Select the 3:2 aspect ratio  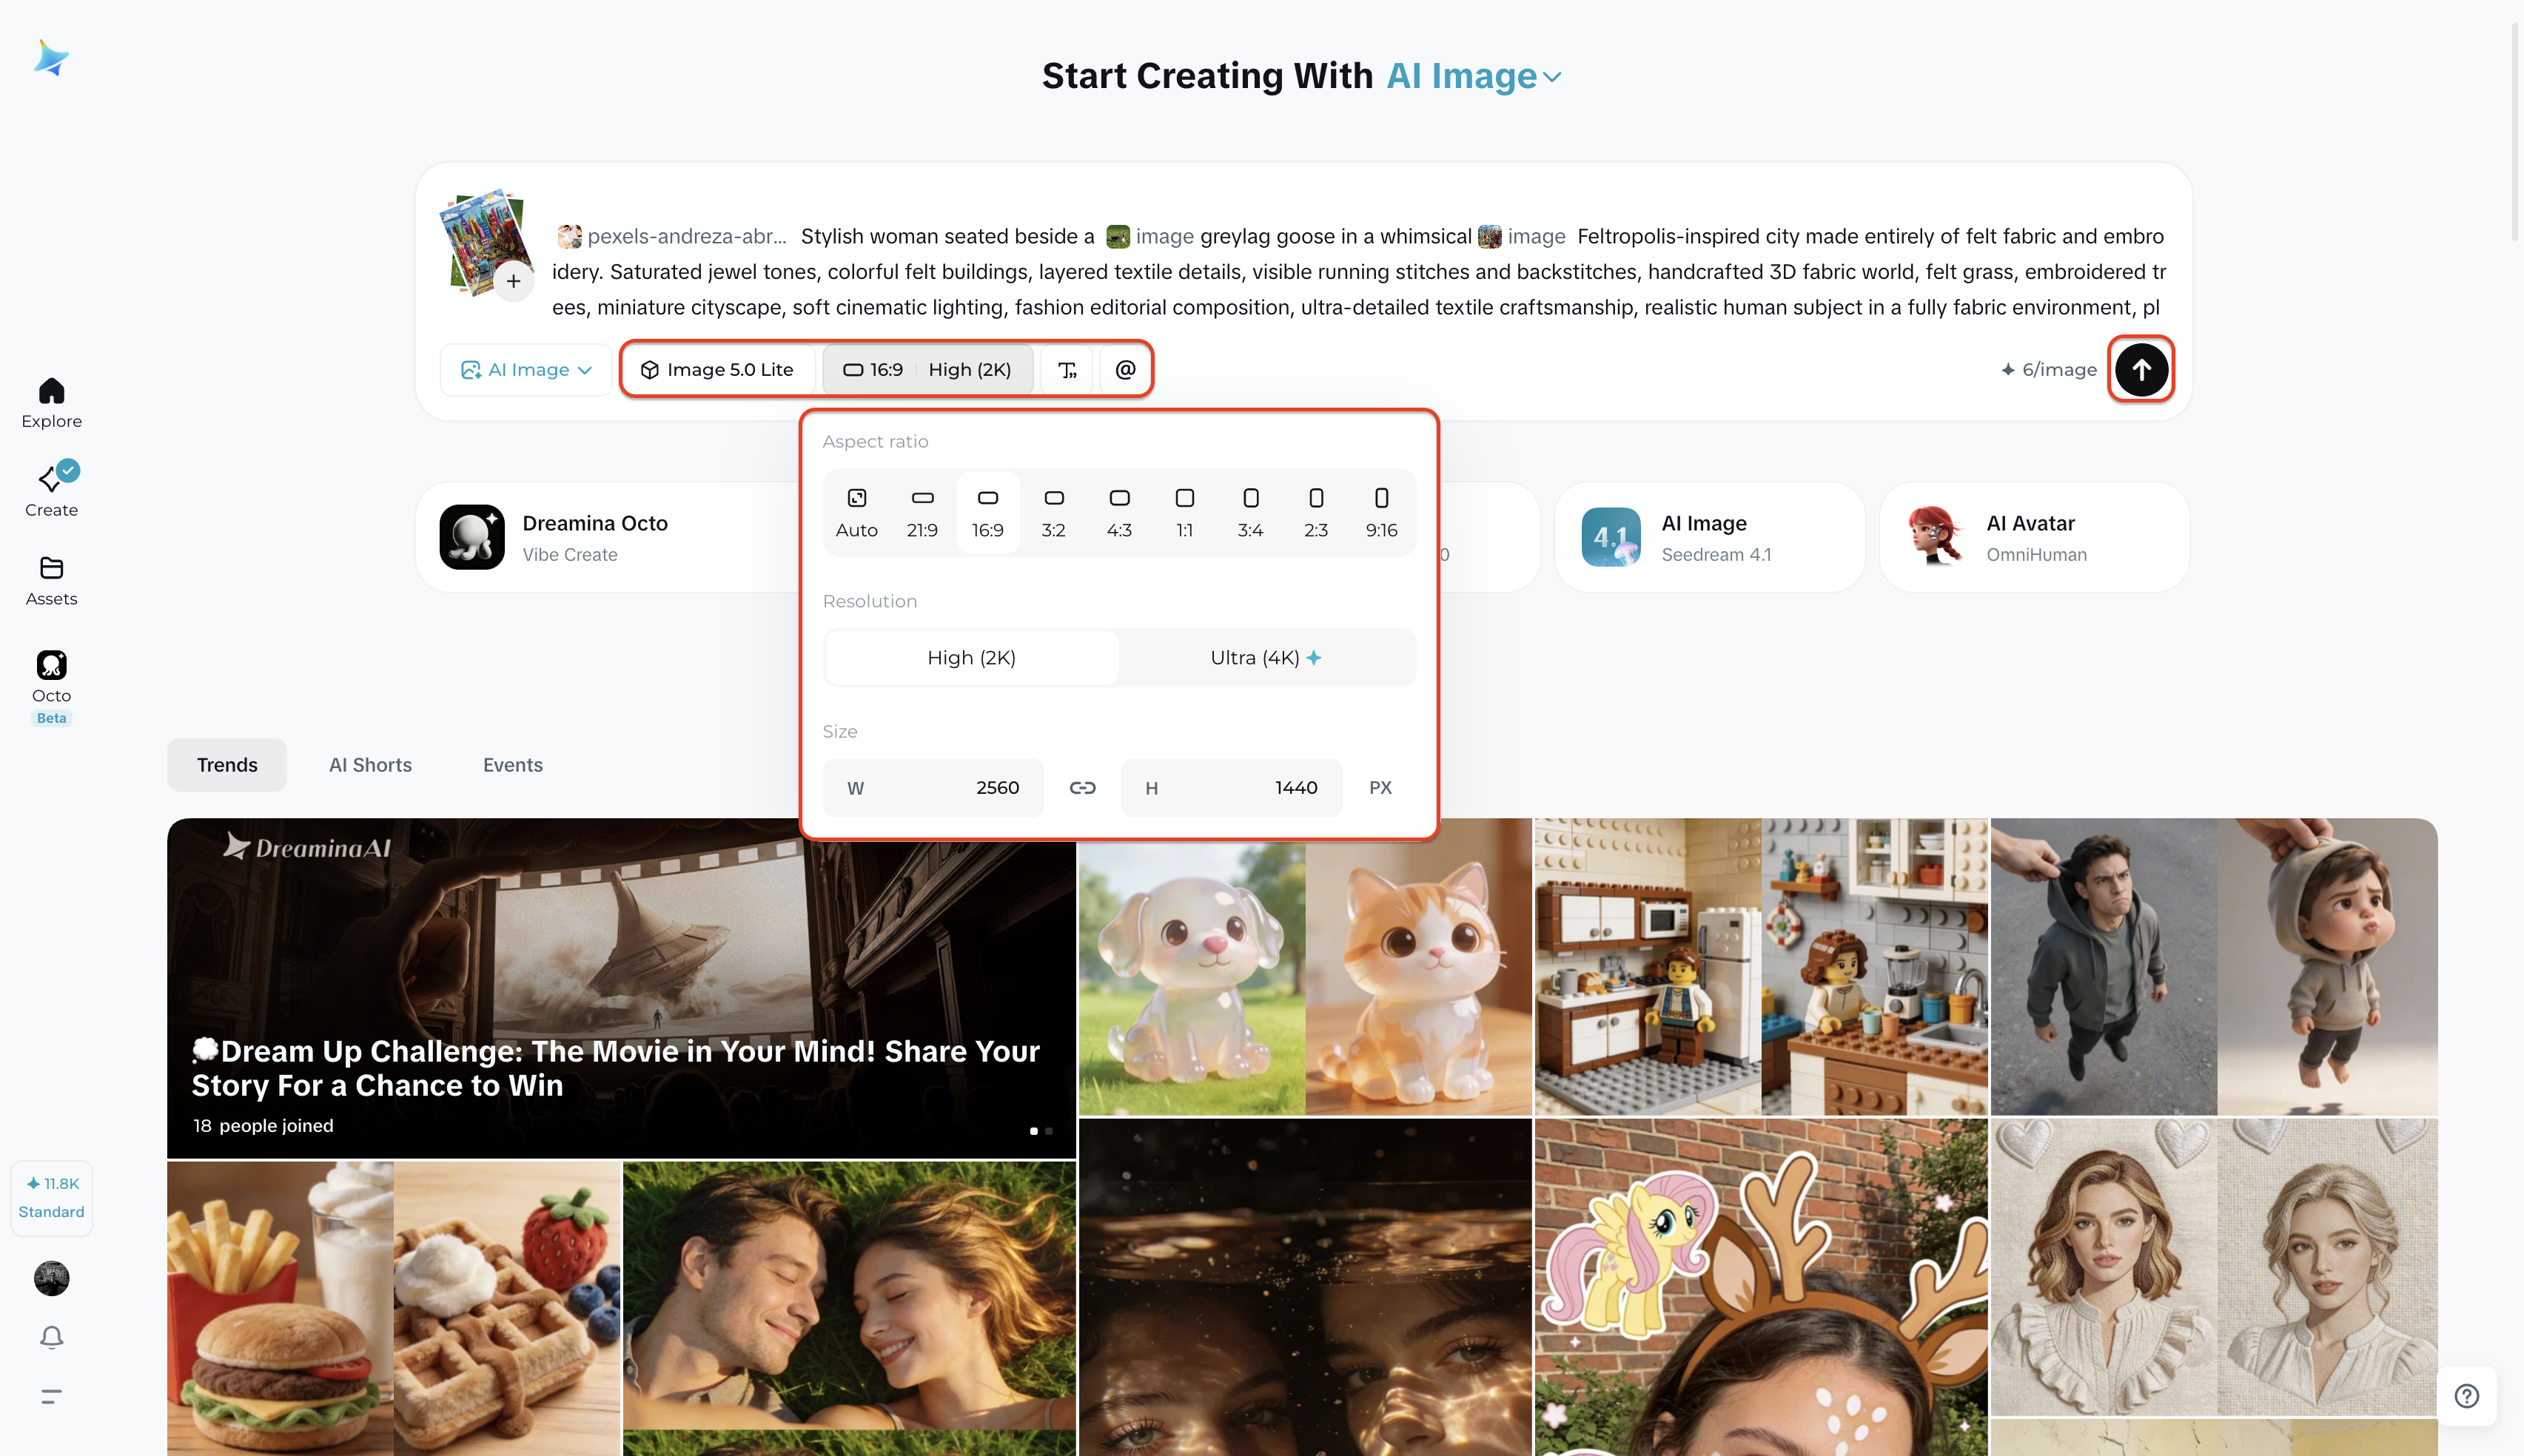pos(1053,512)
